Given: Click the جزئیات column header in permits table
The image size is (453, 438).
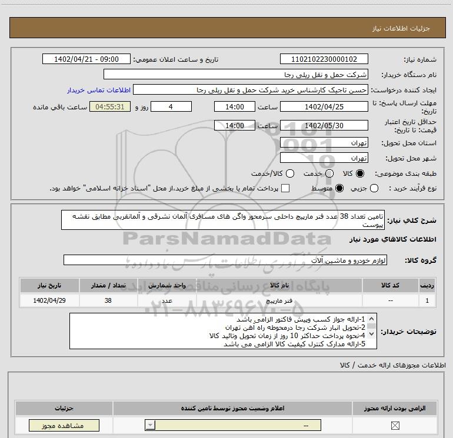Looking at the screenshot, I should click(64, 408).
